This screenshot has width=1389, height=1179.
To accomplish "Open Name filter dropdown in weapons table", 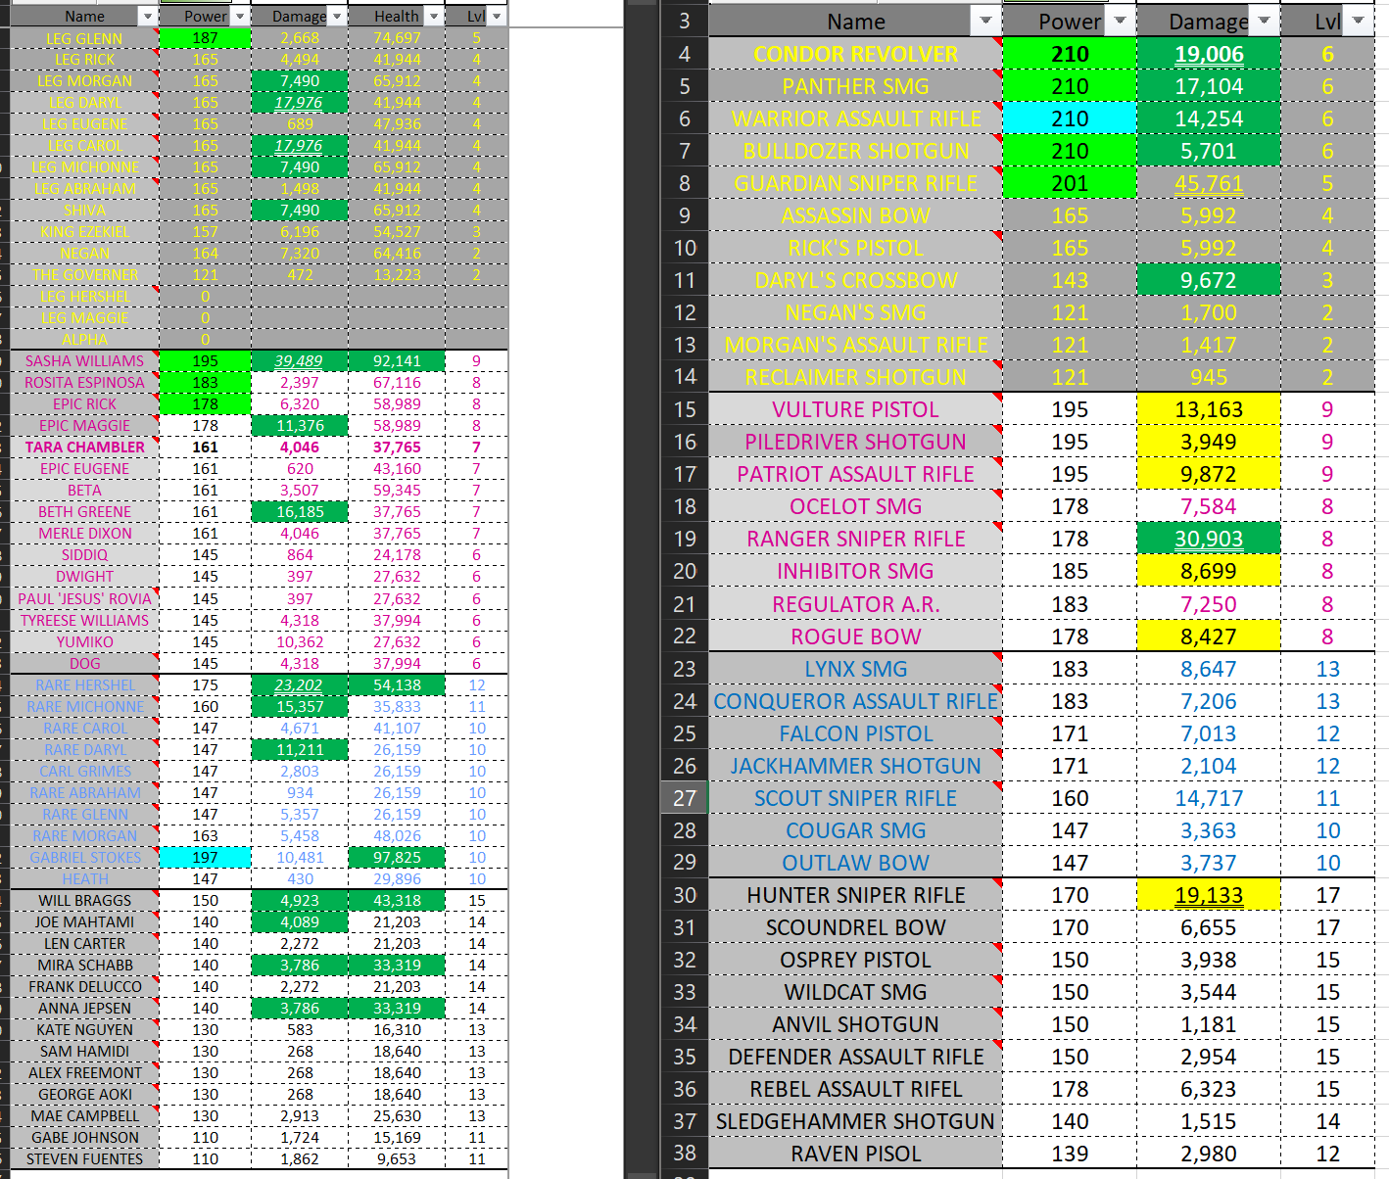I will (x=985, y=21).
